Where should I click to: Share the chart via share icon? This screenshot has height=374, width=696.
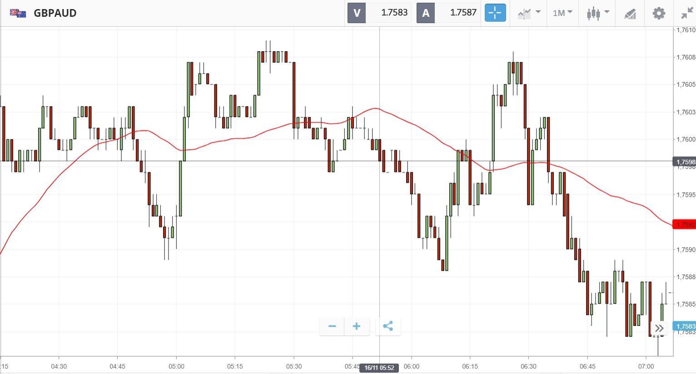point(388,326)
